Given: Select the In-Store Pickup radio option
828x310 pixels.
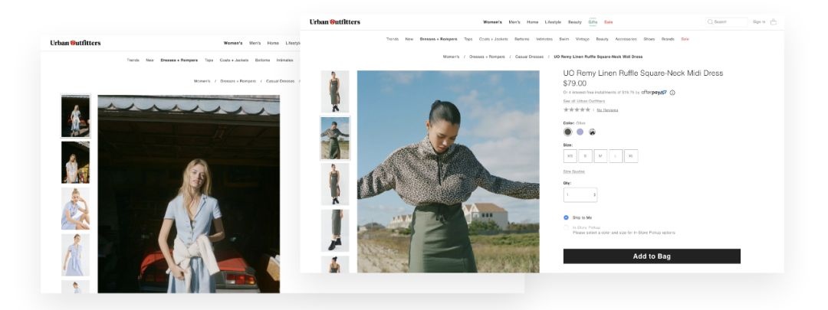Looking at the screenshot, I should pos(566,228).
